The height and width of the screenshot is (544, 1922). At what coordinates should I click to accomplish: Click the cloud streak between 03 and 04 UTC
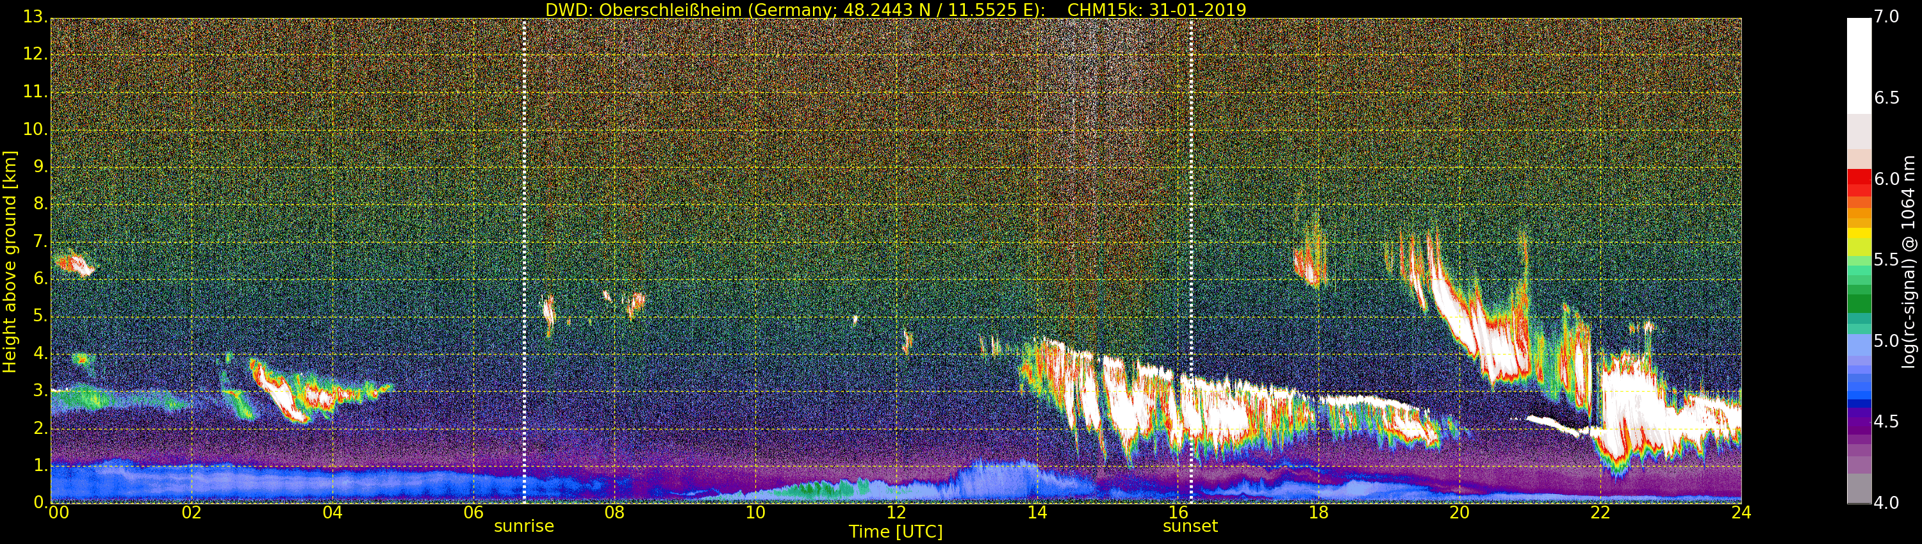point(280,391)
